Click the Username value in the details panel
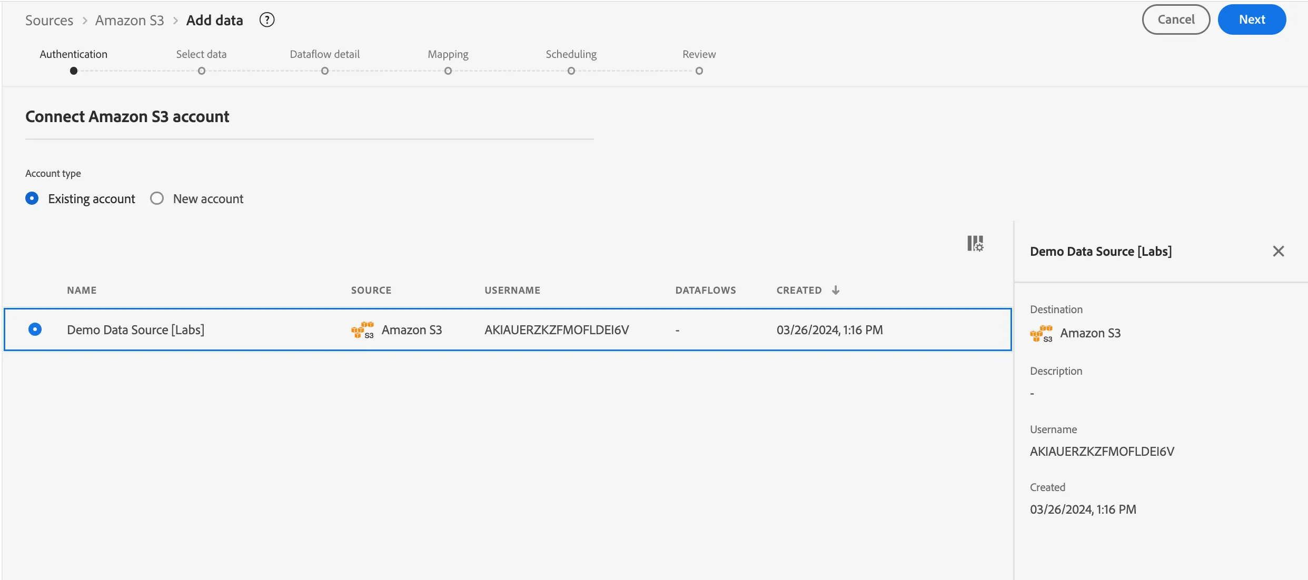Screen dimensions: 1308x580 [1102, 452]
